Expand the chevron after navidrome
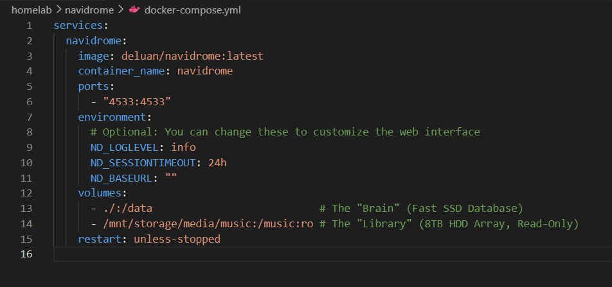 [x=120, y=10]
